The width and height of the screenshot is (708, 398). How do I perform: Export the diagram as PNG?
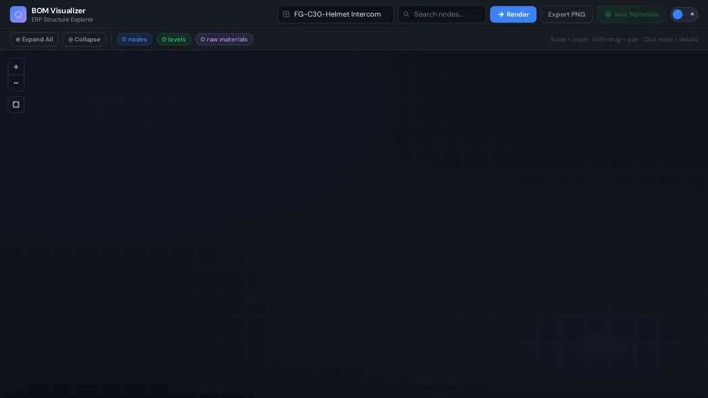tap(566, 14)
